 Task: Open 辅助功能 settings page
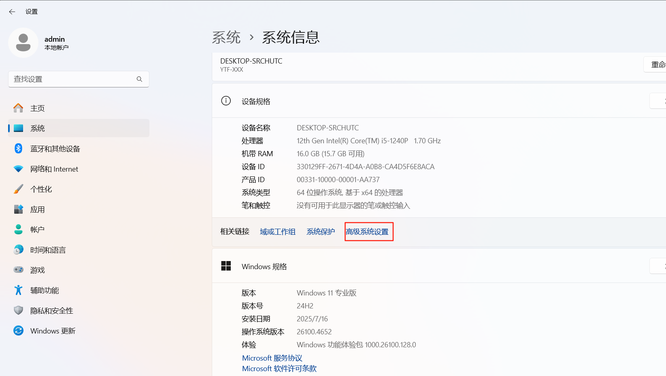click(79, 290)
